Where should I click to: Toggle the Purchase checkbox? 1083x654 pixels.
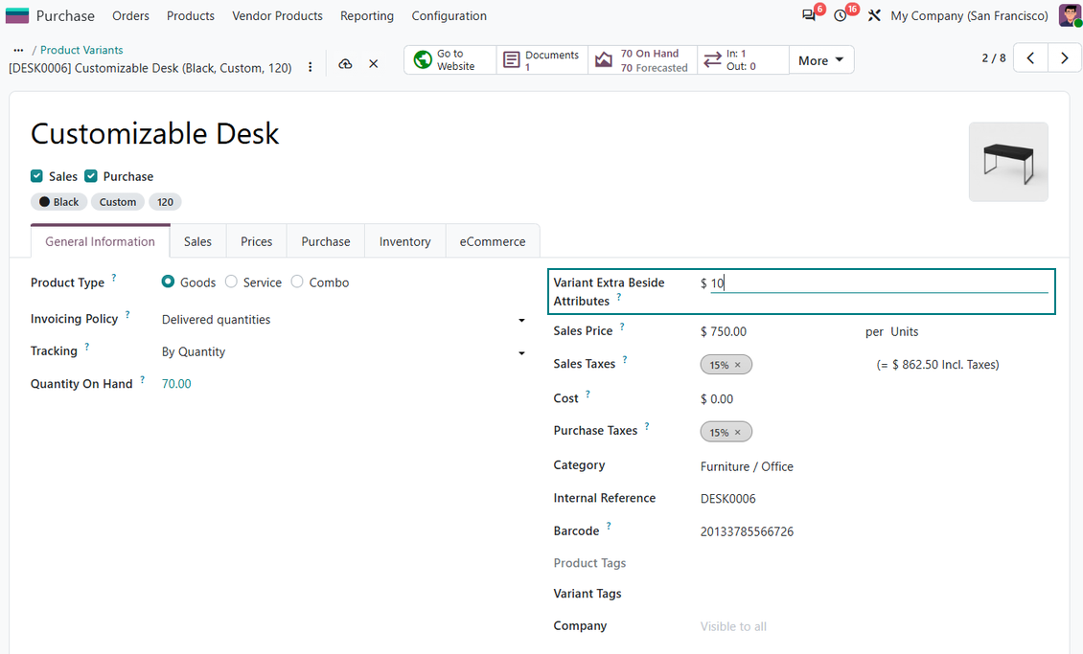(90, 176)
